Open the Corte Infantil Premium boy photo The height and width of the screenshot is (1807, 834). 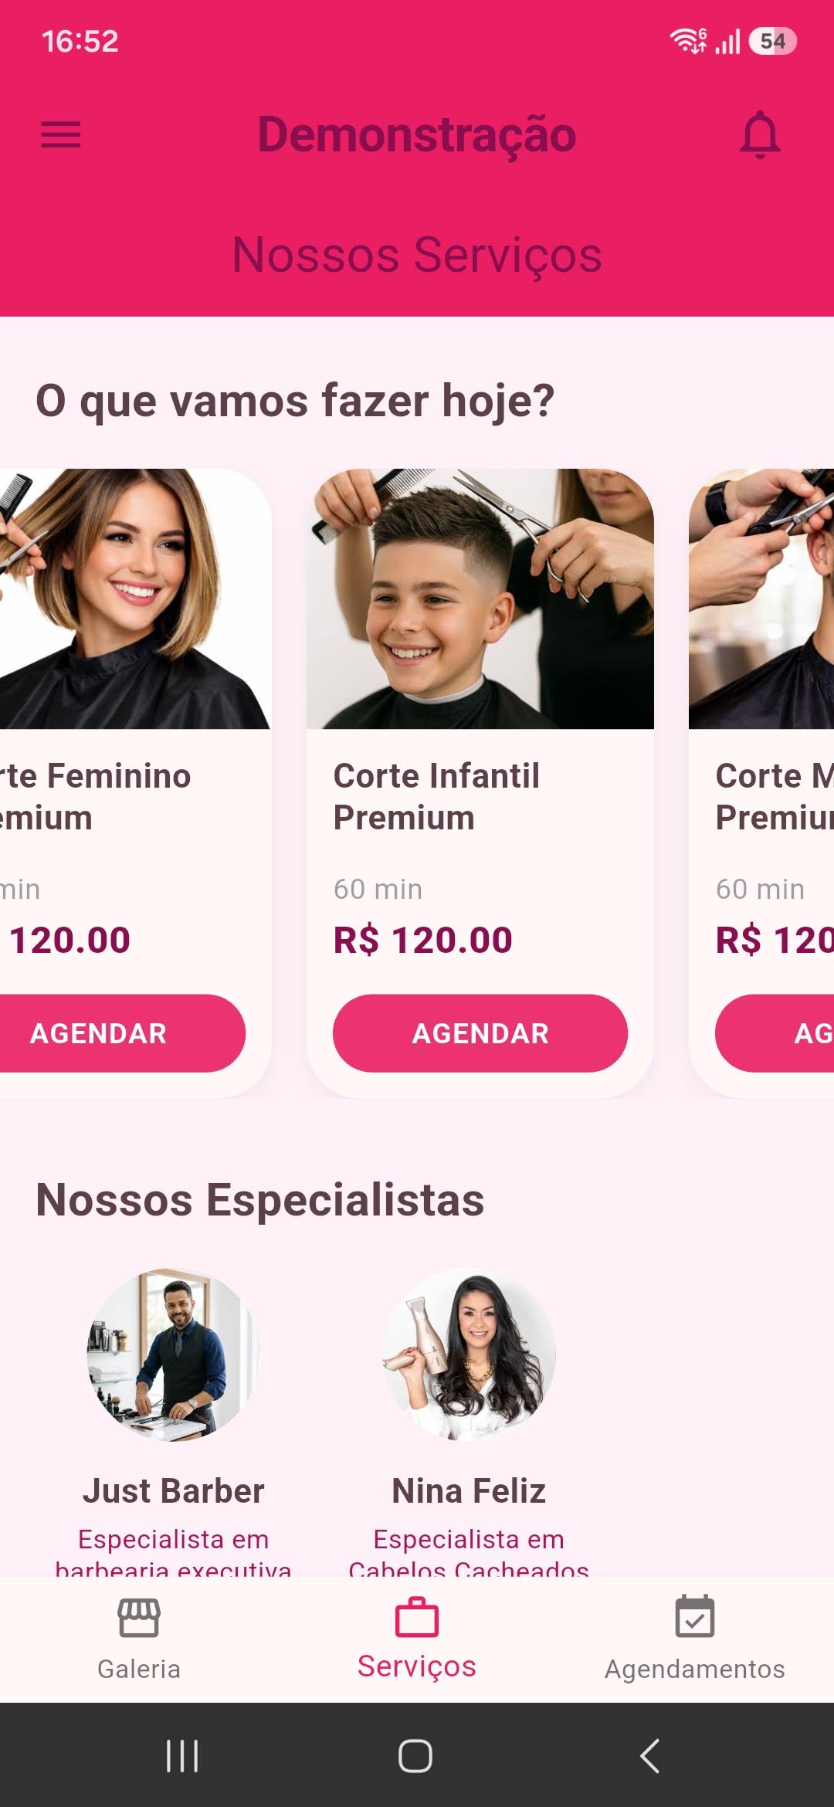(480, 598)
